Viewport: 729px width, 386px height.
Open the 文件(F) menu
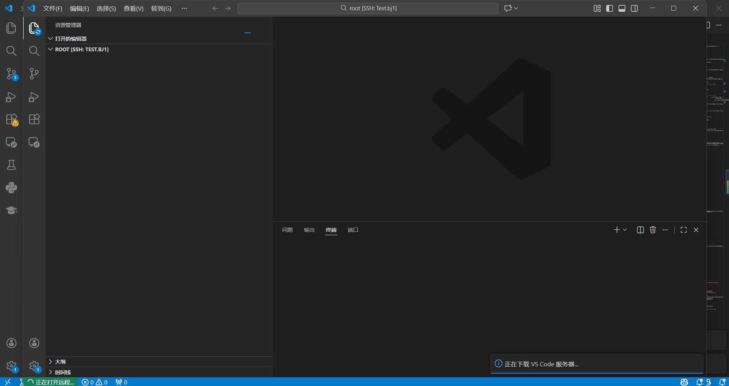52,8
